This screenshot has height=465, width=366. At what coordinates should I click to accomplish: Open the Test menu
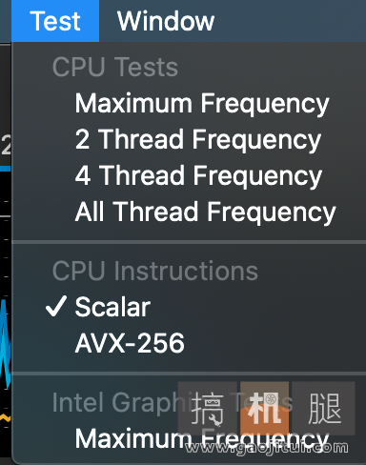(55, 21)
